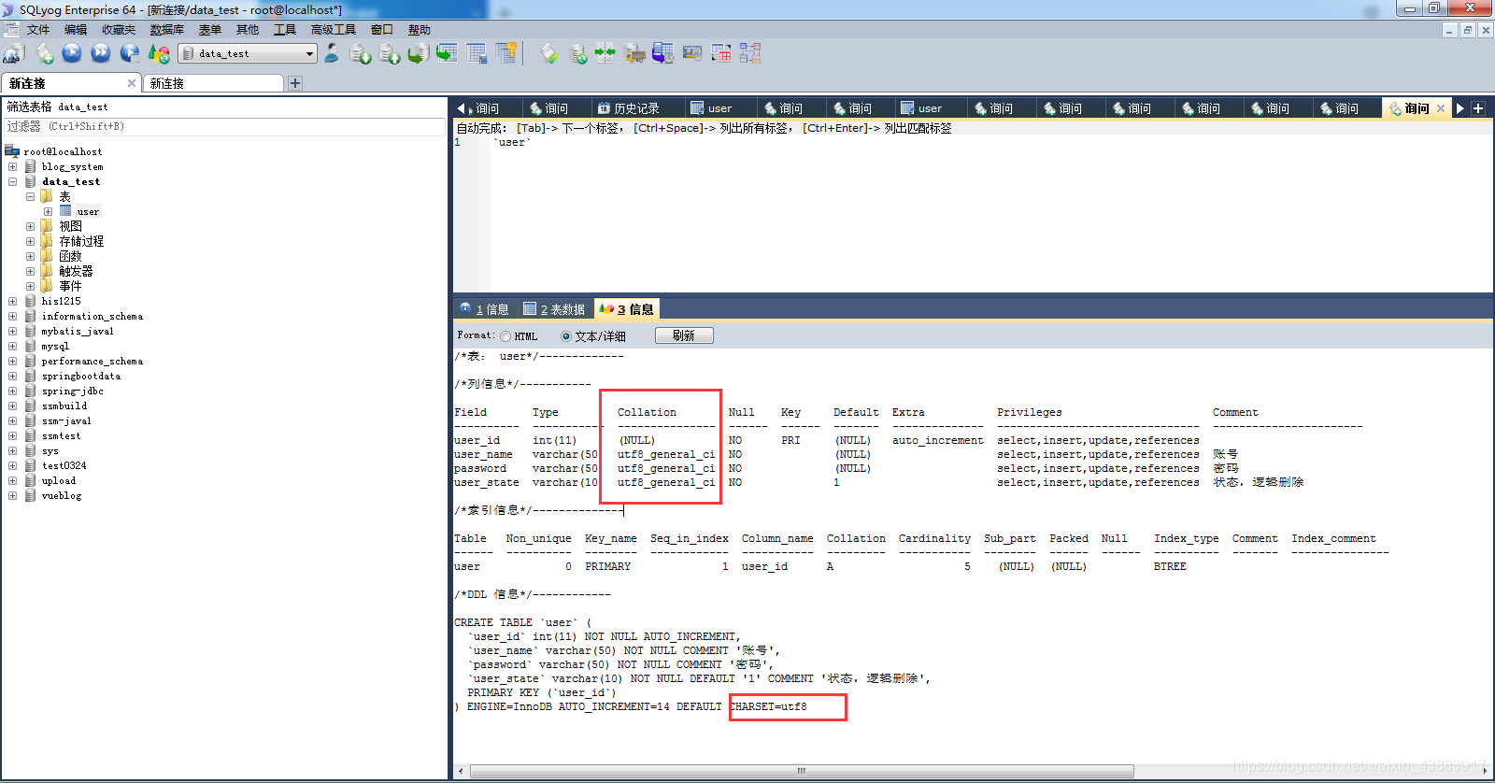Collapse the data_test database node
The image size is (1495, 783).
pyautogui.click(x=13, y=182)
